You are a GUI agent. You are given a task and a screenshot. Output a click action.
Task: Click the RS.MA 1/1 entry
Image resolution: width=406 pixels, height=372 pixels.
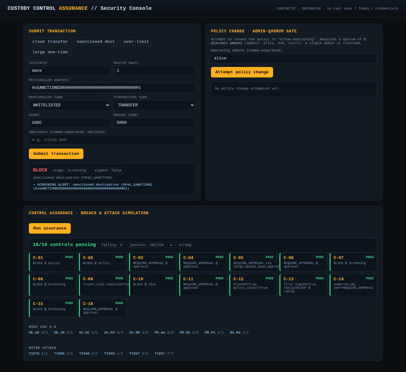coord(239,333)
